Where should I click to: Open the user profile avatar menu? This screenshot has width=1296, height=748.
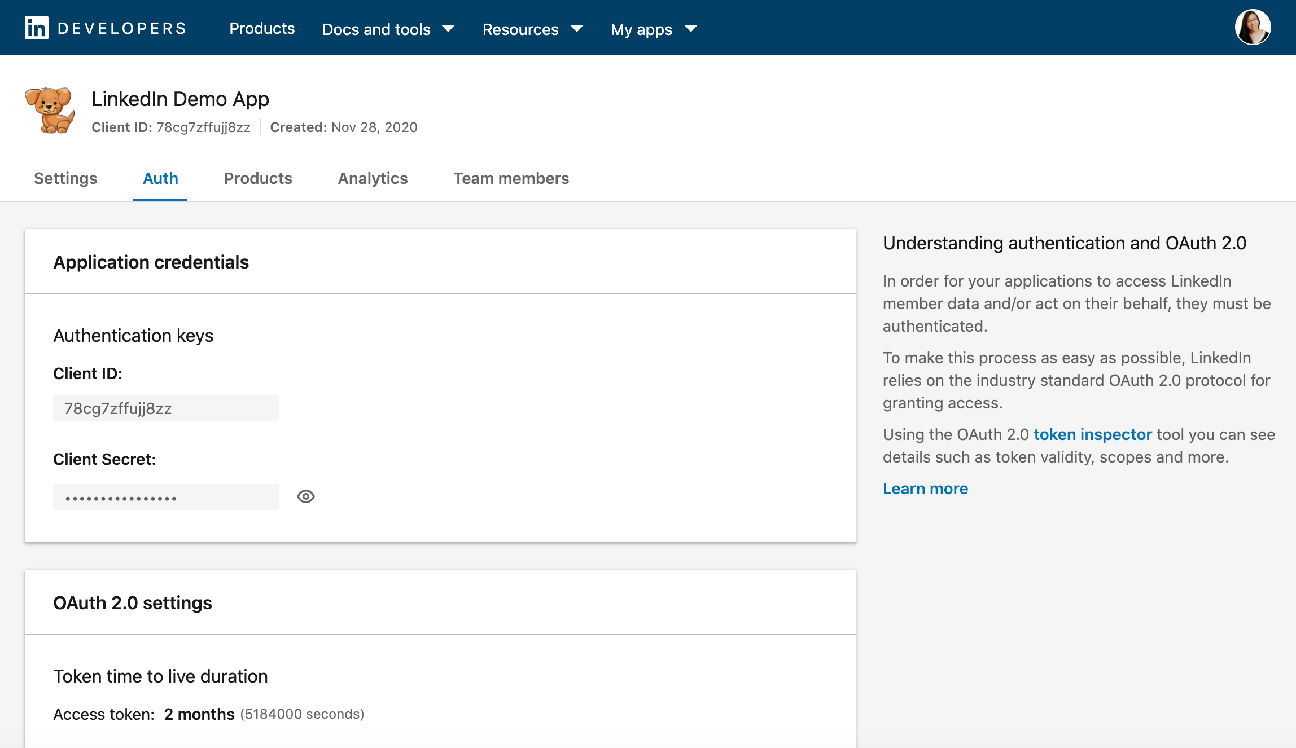coord(1253,27)
